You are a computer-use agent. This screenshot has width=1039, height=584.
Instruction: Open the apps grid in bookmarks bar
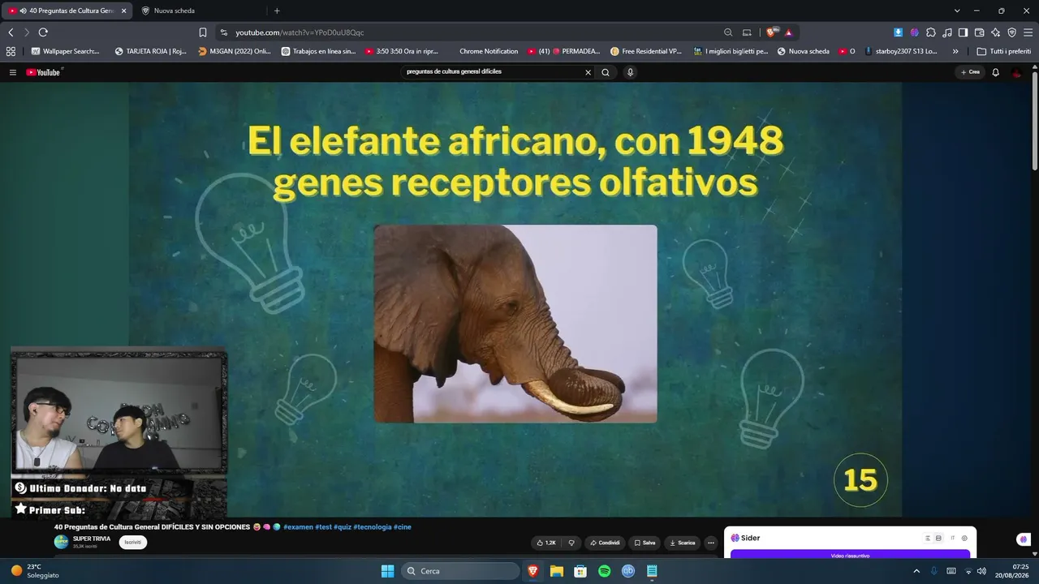click(11, 51)
